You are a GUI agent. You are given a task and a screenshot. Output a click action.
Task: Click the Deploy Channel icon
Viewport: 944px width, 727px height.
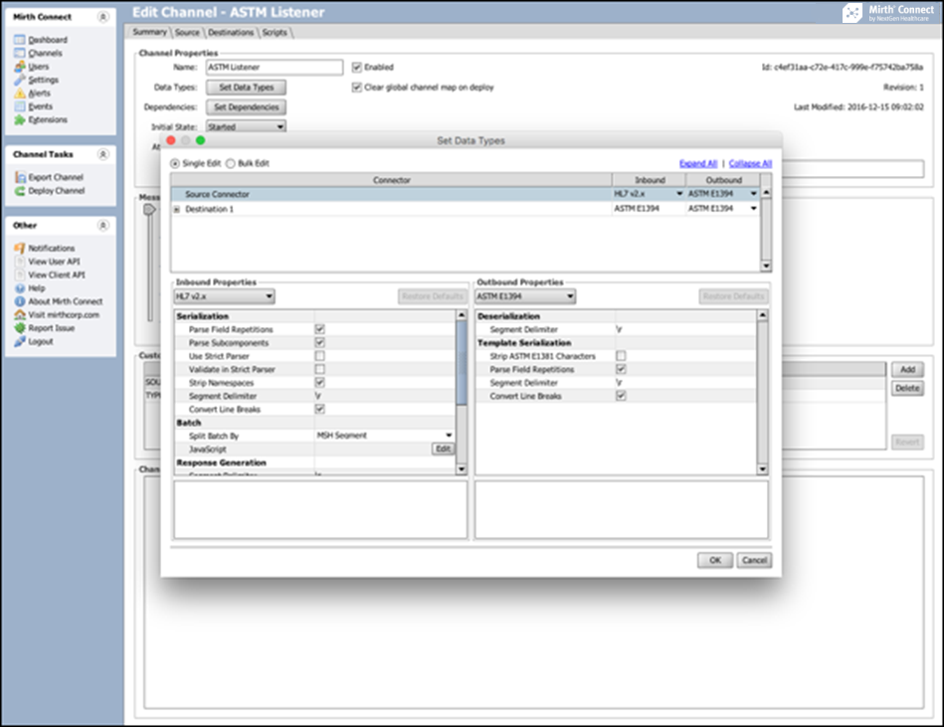[x=20, y=191]
